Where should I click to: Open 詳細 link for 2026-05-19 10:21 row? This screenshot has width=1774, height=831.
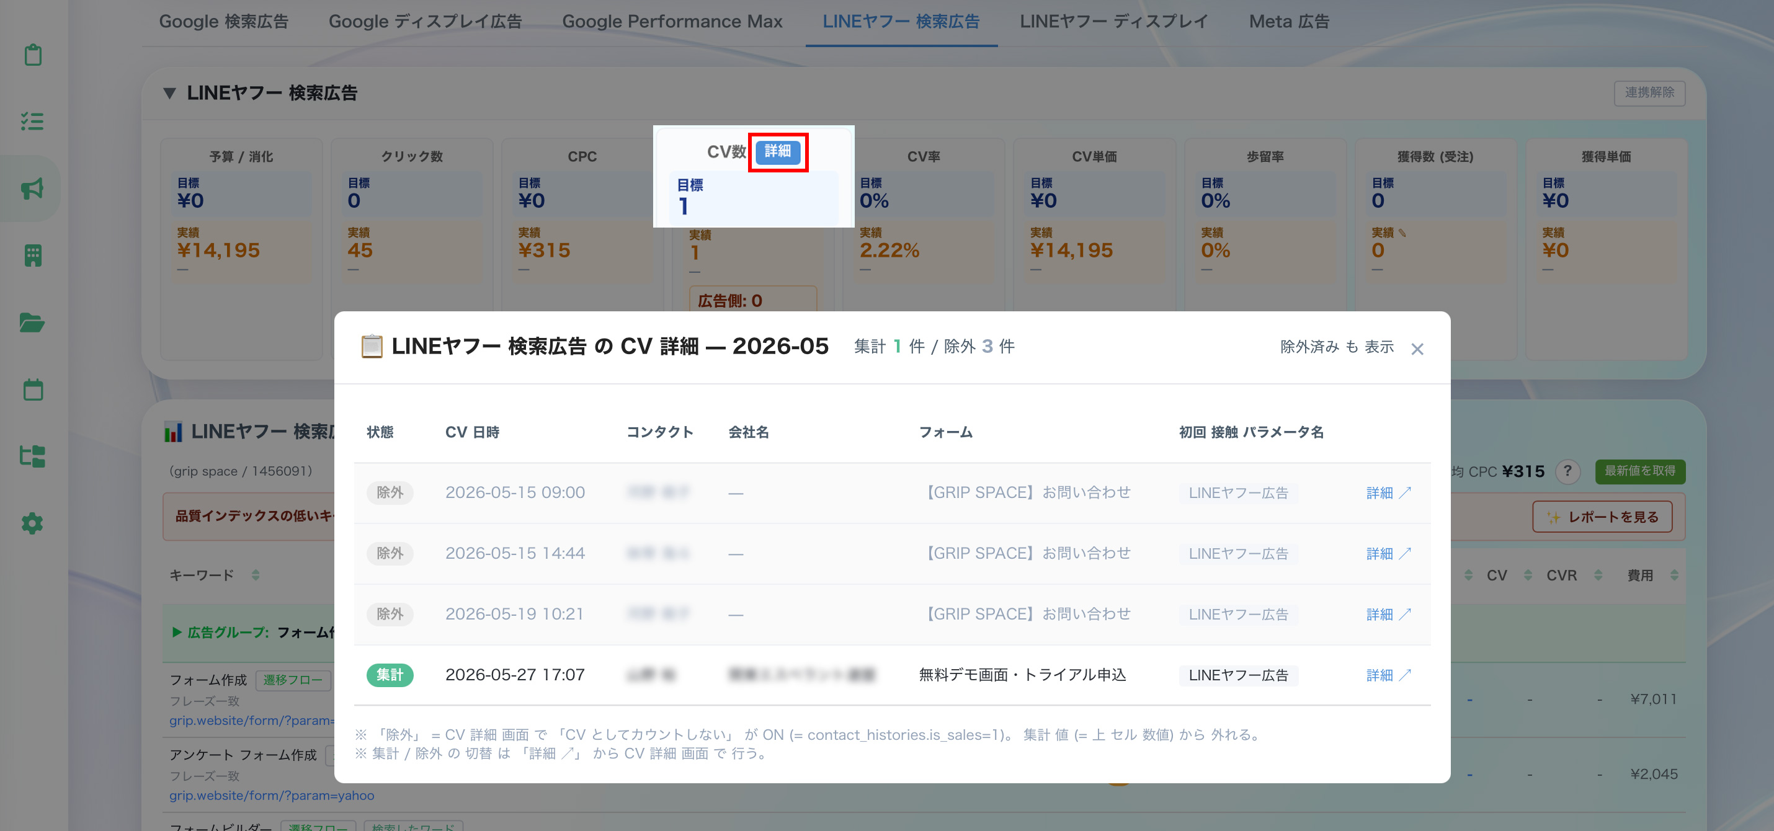pos(1388,614)
